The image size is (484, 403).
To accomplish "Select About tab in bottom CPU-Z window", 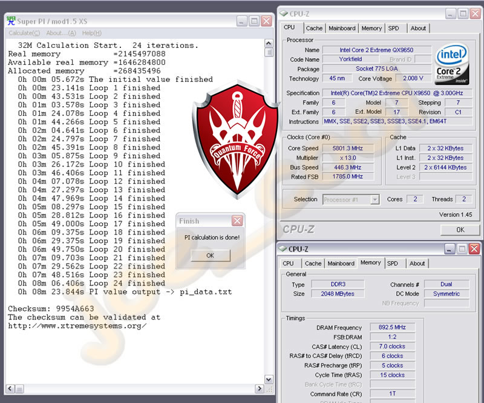I will pyautogui.click(x=417, y=264).
